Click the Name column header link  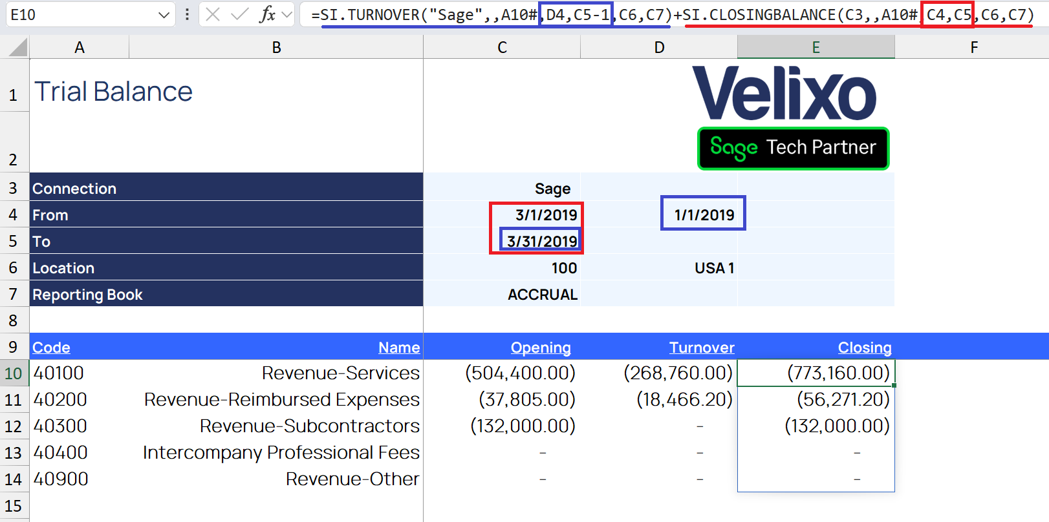[x=399, y=348]
